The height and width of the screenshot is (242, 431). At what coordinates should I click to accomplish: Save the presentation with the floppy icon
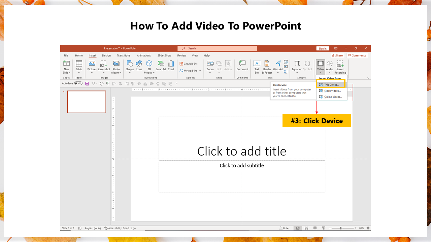[x=87, y=83]
